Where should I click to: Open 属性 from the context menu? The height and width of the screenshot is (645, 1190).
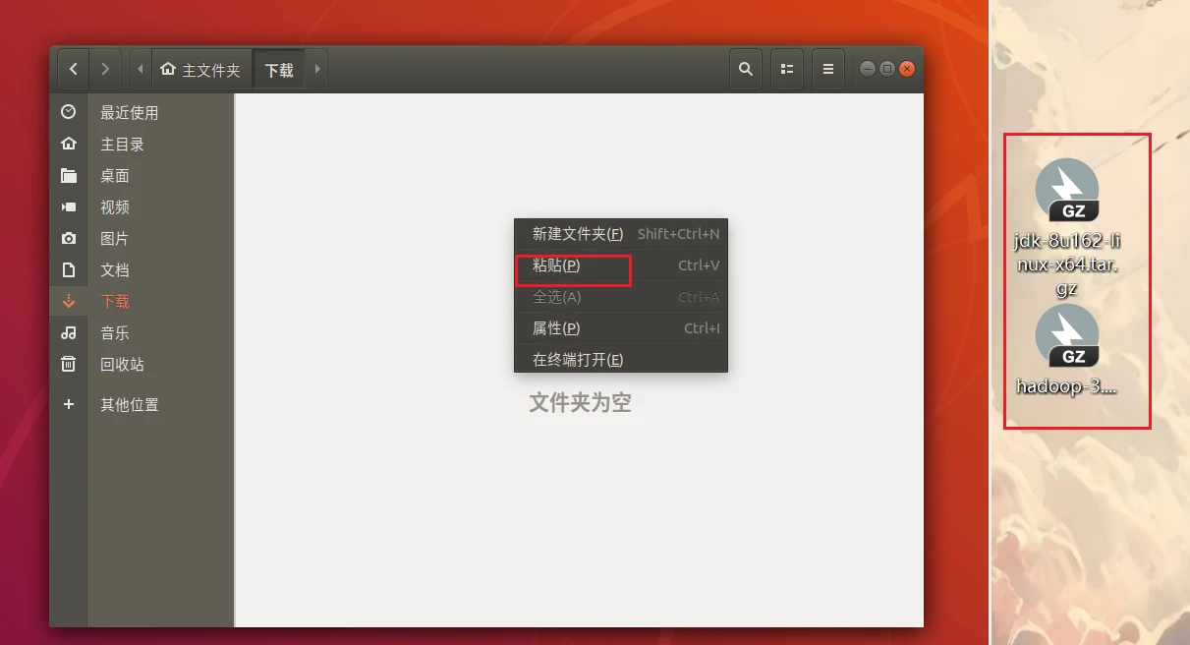556,328
